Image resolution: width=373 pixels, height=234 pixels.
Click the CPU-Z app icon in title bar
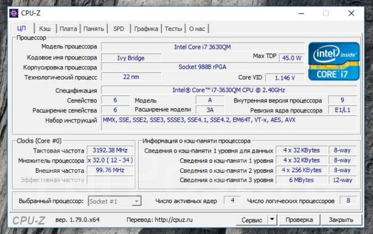coord(14,13)
